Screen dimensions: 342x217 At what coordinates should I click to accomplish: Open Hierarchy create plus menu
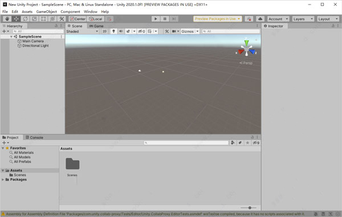(5, 31)
